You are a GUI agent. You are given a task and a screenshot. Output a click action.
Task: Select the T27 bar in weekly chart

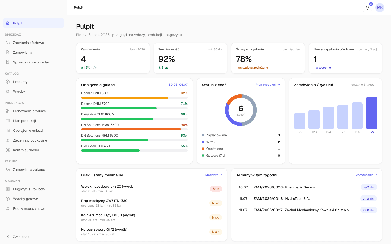coord(371,113)
